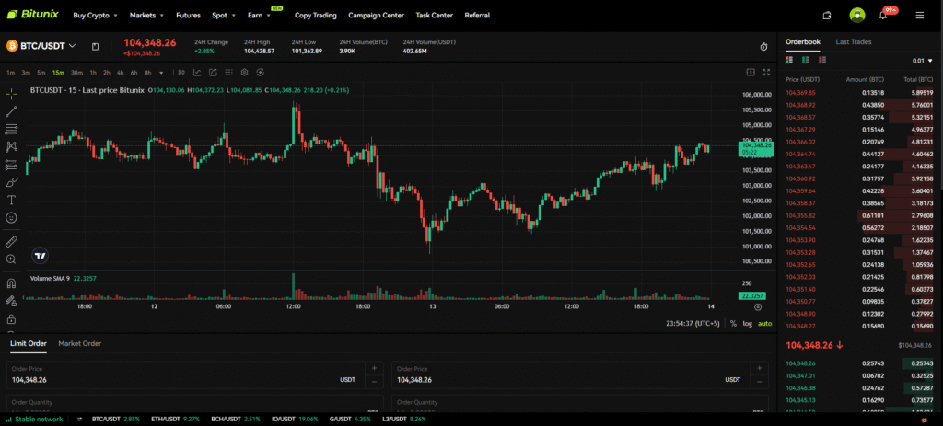943x426 pixels.
Task: Open the user profile avatar
Action: coord(857,15)
